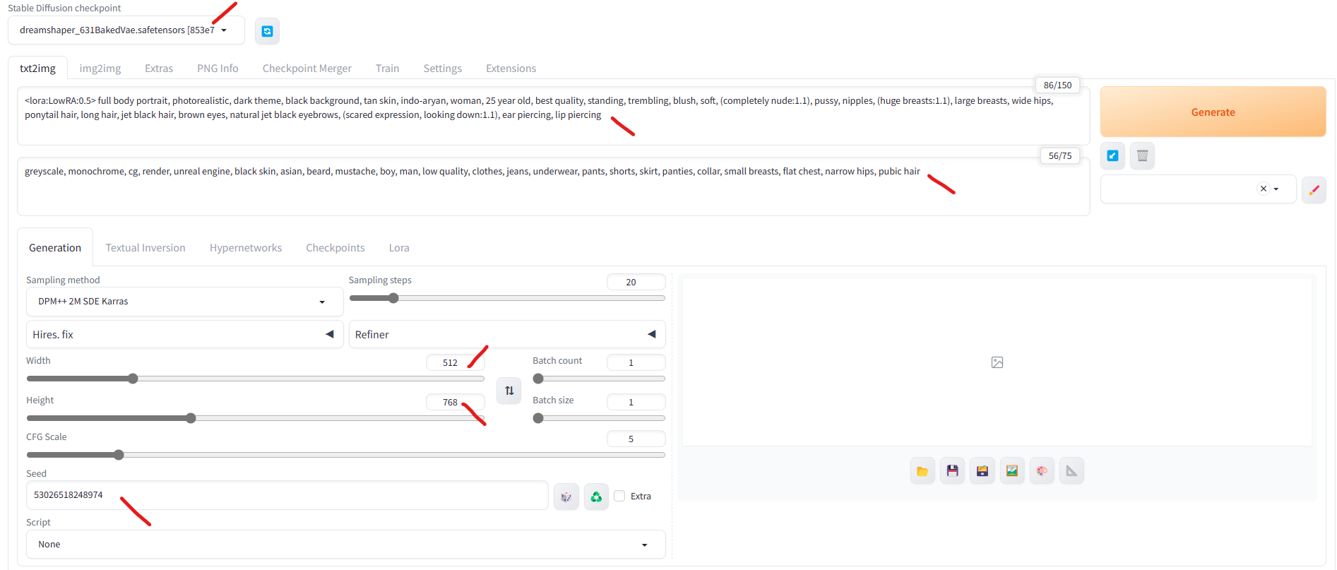Swap width and height values
The image size is (1337, 570).
click(509, 391)
